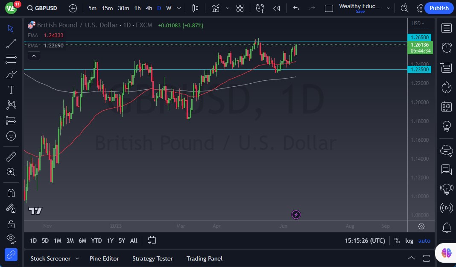This screenshot has width=456, height=267.
Task: Expand the indicator templates dropdown
Action: pyautogui.click(x=228, y=8)
